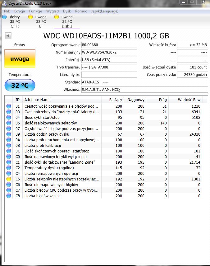
Task: Click the Czas pracy dysku field 24330 godzin
Action: click(193, 75)
